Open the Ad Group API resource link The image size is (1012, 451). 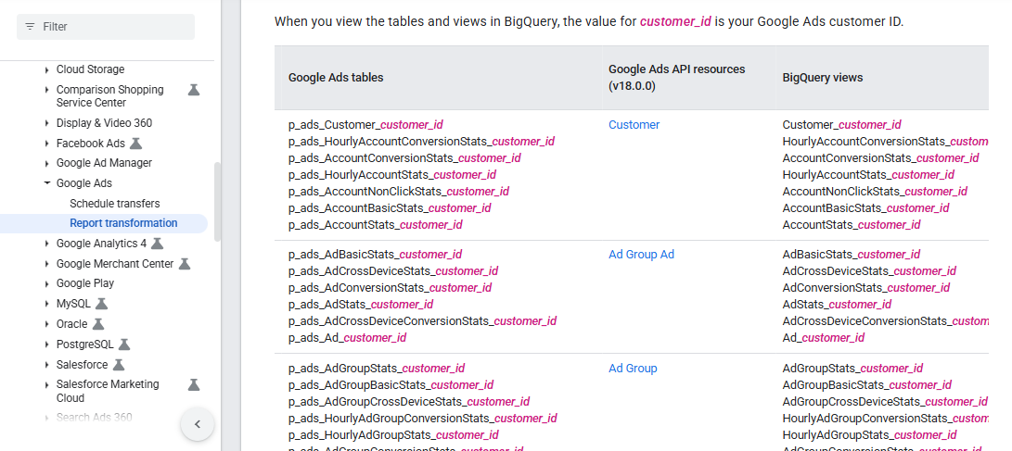click(x=633, y=369)
